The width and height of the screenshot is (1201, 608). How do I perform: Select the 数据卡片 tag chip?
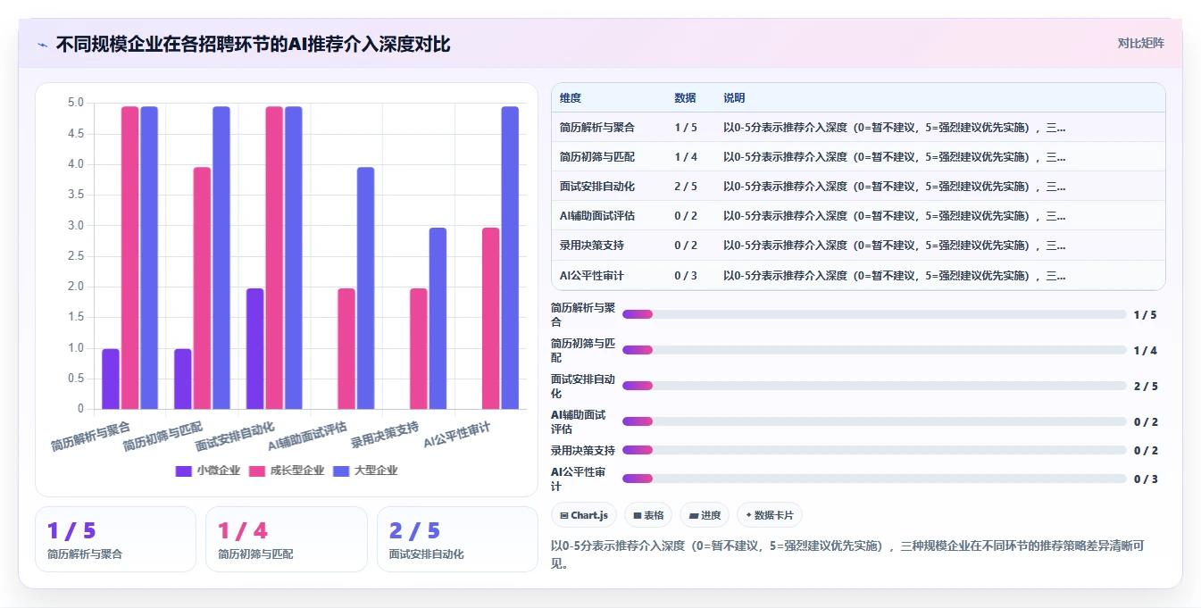[x=769, y=515]
